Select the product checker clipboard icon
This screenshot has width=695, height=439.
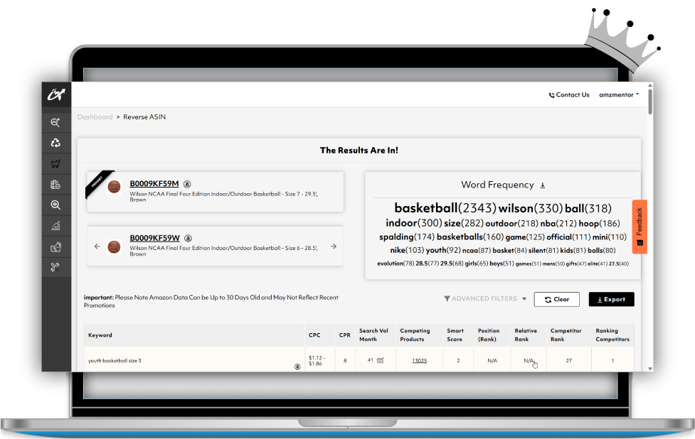[x=56, y=184]
